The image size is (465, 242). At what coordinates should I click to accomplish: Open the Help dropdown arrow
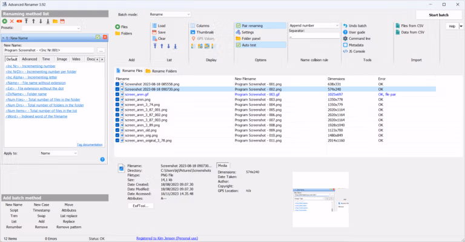tap(461, 27)
